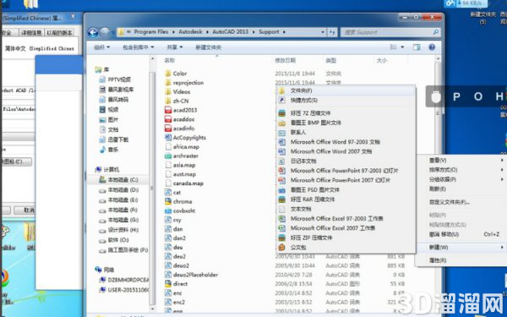Select the Autodesk breadcrumb segment
This screenshot has width=507, height=317.
pyautogui.click(x=190, y=32)
